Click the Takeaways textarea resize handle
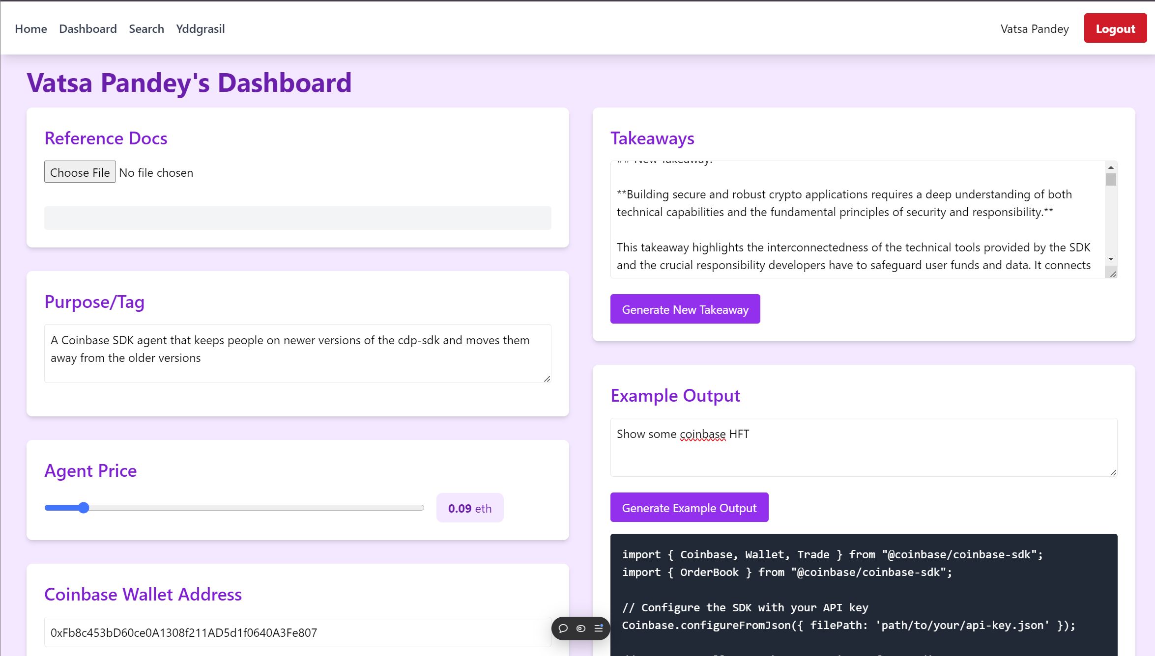This screenshot has height=656, width=1155. tap(1113, 274)
